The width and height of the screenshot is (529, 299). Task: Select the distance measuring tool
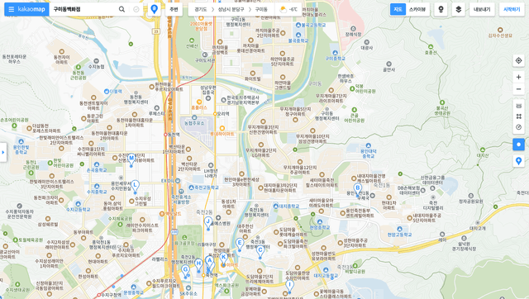click(518, 106)
